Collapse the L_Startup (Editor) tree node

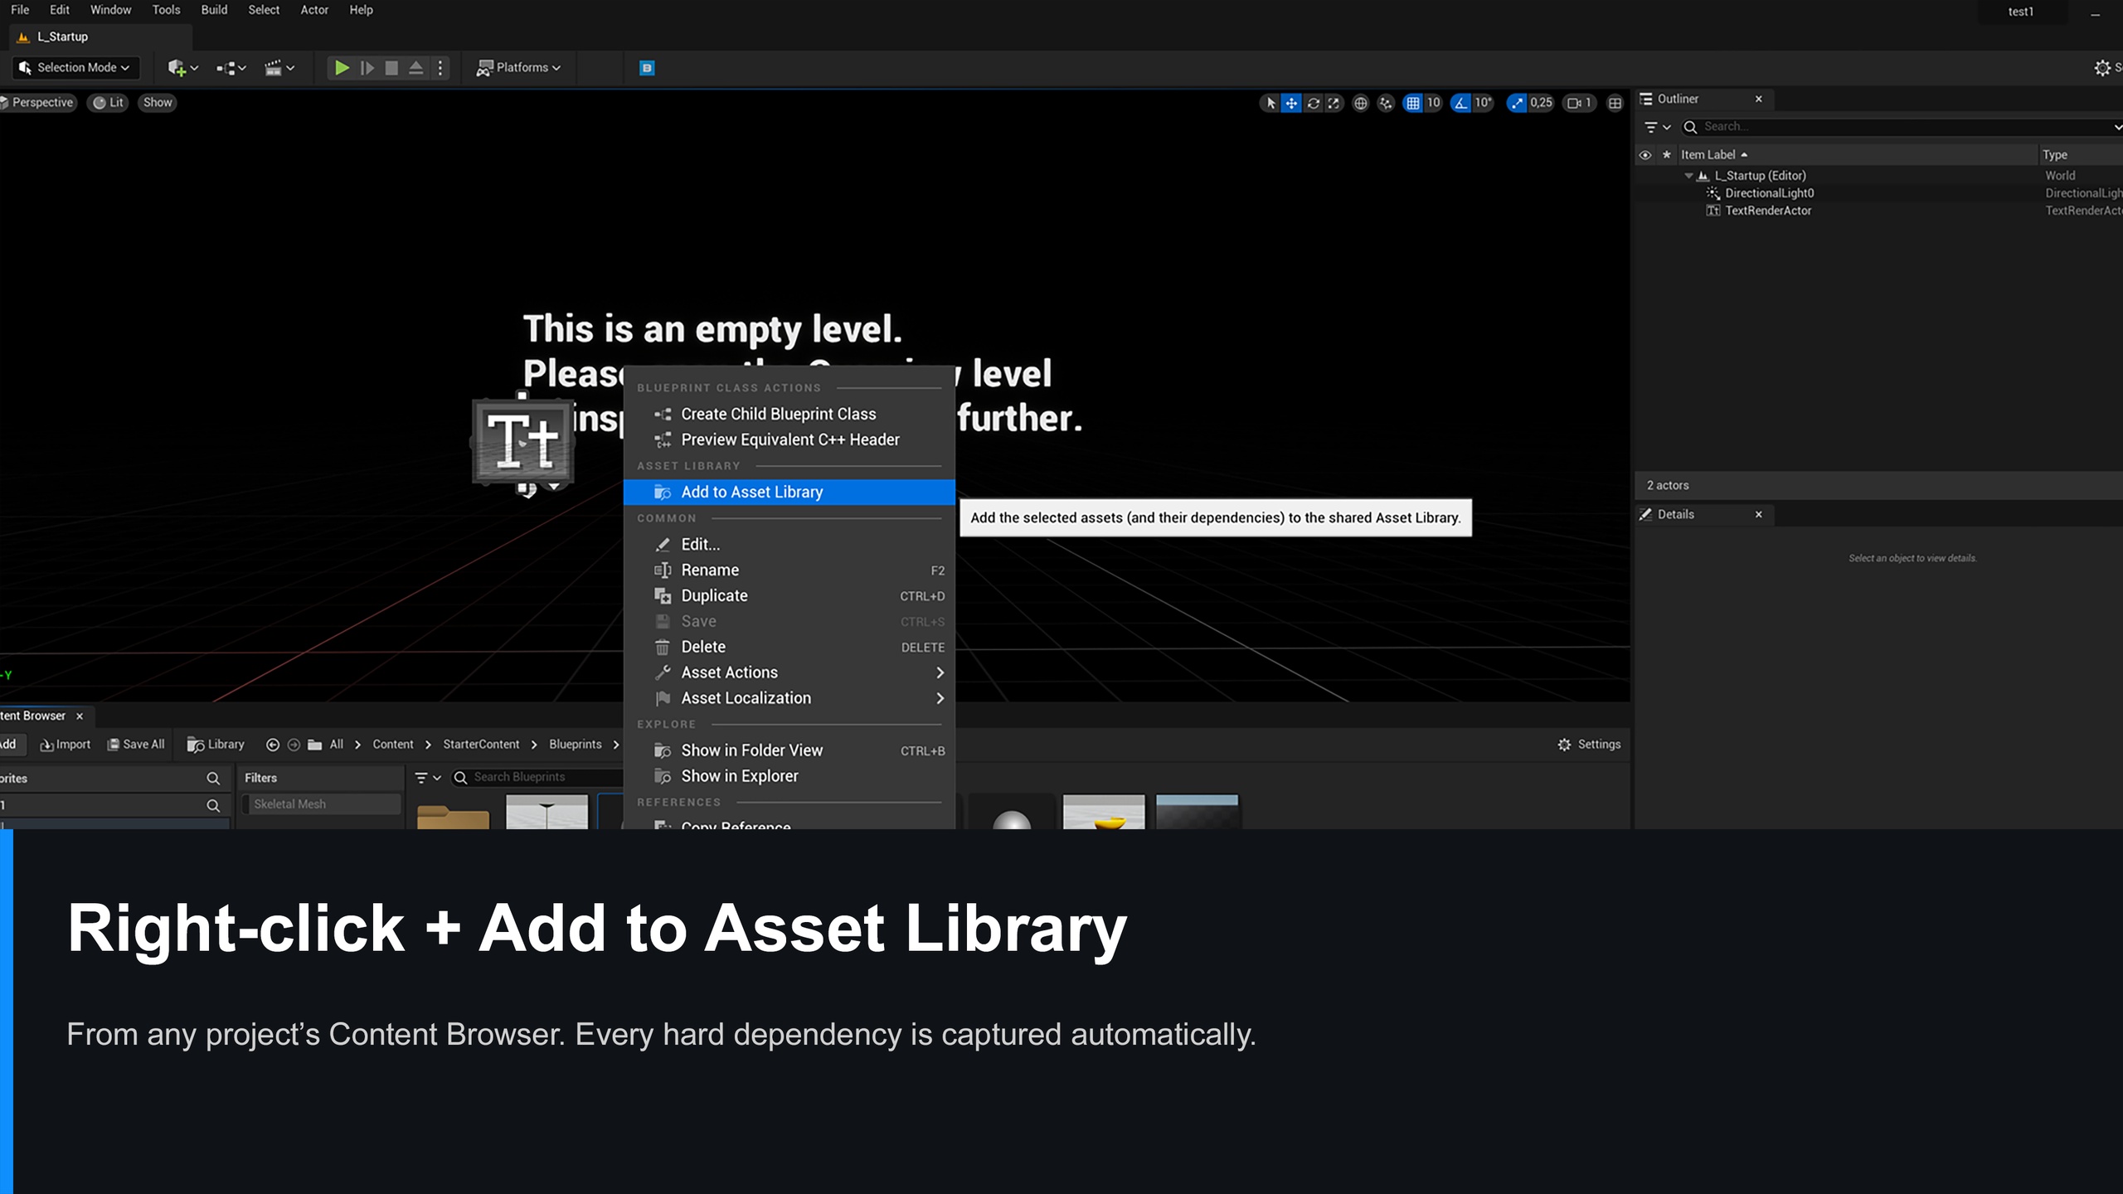tap(1689, 176)
